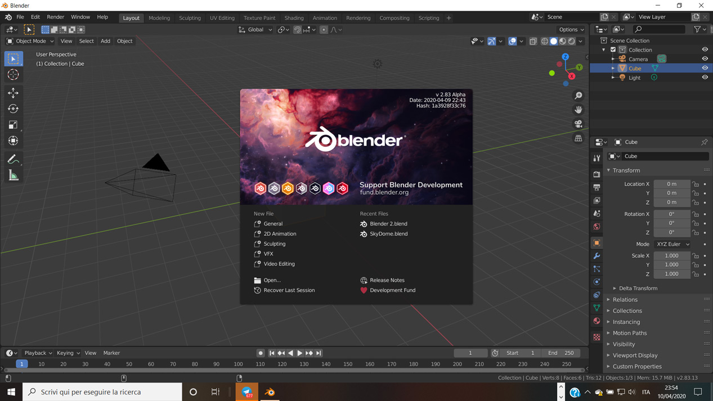The height and width of the screenshot is (401, 713).
Task: Click the Development Fund link
Action: 392,290
